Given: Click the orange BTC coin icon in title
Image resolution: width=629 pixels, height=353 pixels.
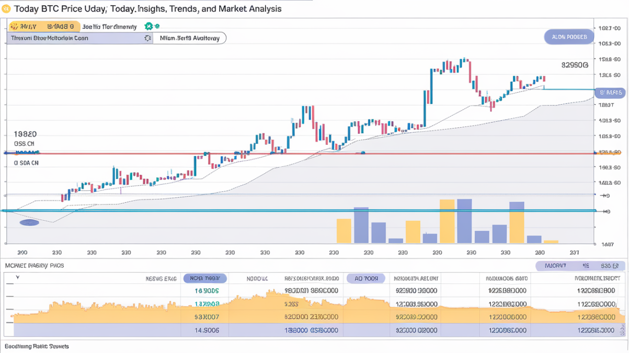Looking at the screenshot, I should (6, 9).
